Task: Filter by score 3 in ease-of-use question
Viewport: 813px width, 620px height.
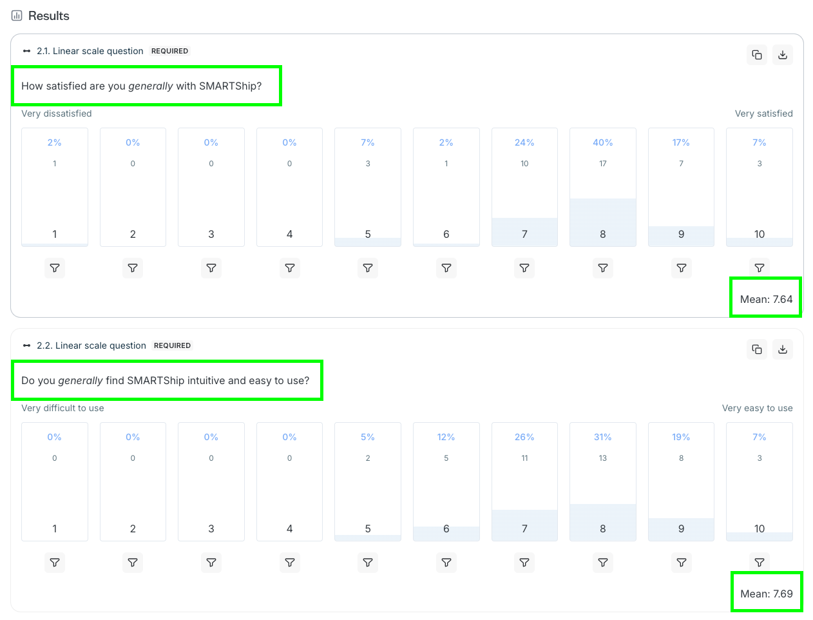Action: click(211, 563)
